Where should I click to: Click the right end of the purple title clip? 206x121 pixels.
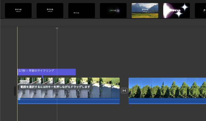click(x=75, y=72)
